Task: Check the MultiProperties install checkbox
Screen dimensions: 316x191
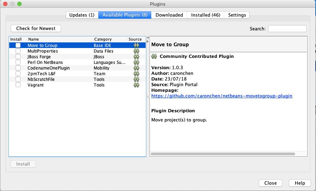Action: [18, 51]
